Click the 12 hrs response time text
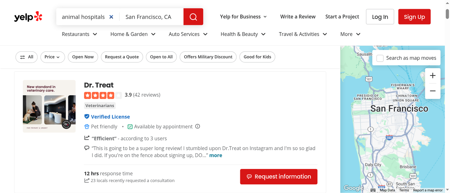Viewport: 450px width, 193px height. pos(108,173)
